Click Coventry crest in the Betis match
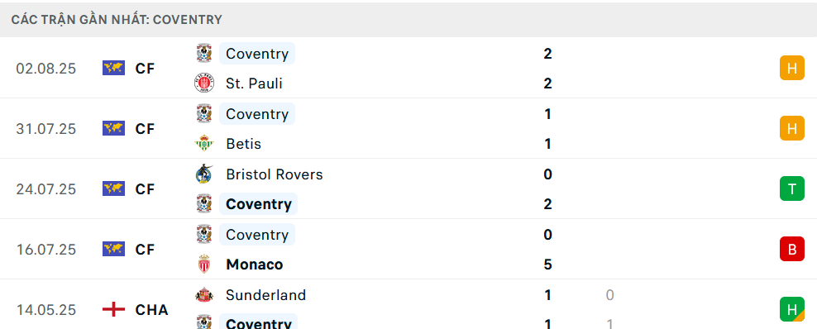 [x=204, y=113]
